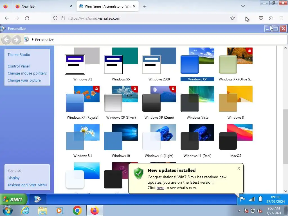The height and width of the screenshot is (216, 288).
Task: Switch to the New Tab browser tab
Action: [x=43, y=6]
